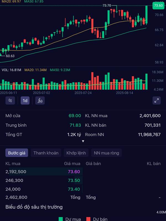The height and width of the screenshot is (221, 166).
Task: Tap the 73.70 high price marker
Action: [x=107, y=6]
